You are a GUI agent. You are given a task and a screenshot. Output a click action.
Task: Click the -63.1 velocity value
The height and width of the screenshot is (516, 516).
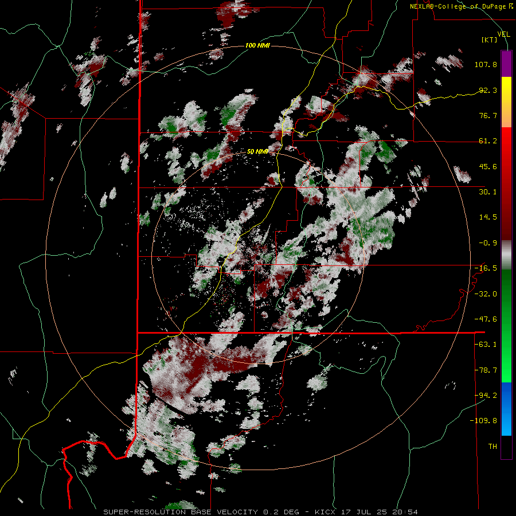click(x=486, y=345)
